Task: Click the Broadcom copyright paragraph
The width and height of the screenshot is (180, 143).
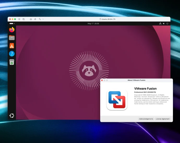Action: click(x=152, y=99)
